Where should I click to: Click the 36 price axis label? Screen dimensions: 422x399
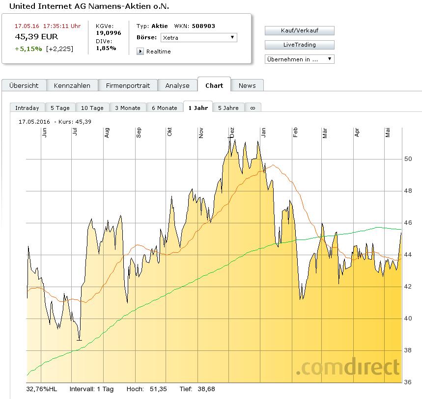(408, 382)
